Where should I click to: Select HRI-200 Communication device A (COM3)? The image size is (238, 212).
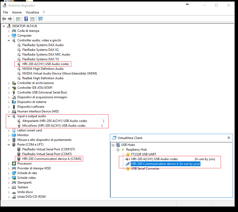pos(52,159)
